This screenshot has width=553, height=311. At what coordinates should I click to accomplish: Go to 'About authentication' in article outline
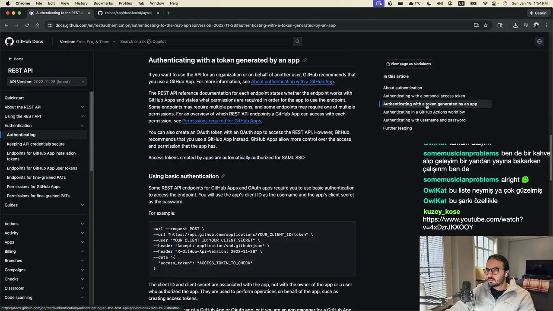point(403,88)
